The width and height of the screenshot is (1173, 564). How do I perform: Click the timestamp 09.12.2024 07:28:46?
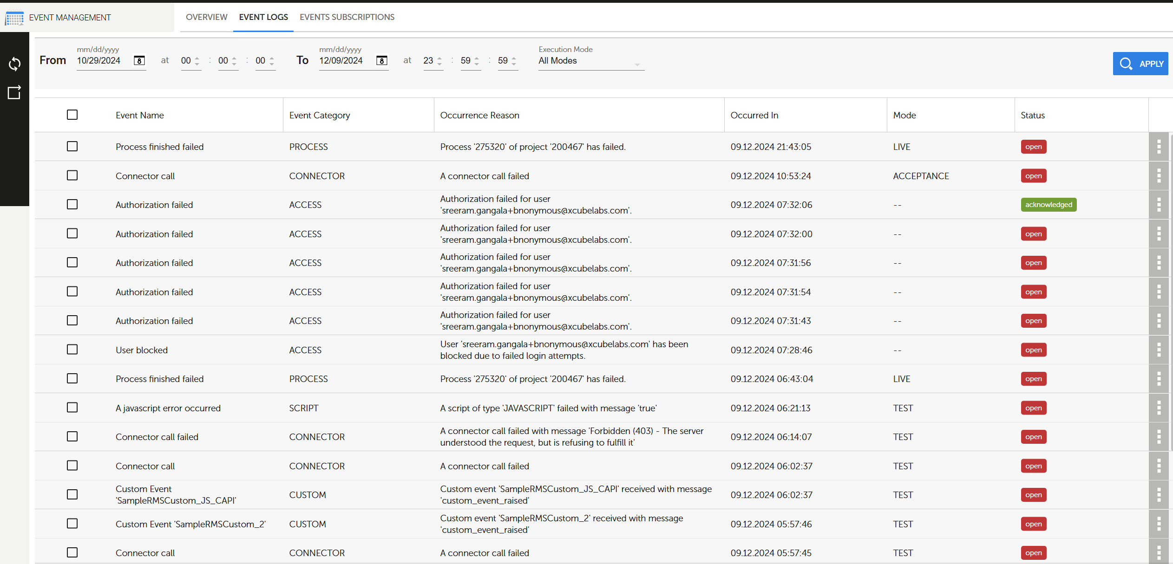click(772, 350)
